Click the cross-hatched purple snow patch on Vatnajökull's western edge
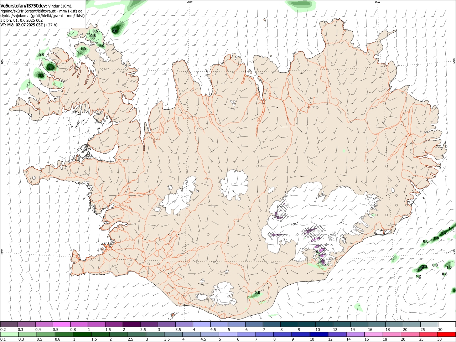 click(280, 210)
